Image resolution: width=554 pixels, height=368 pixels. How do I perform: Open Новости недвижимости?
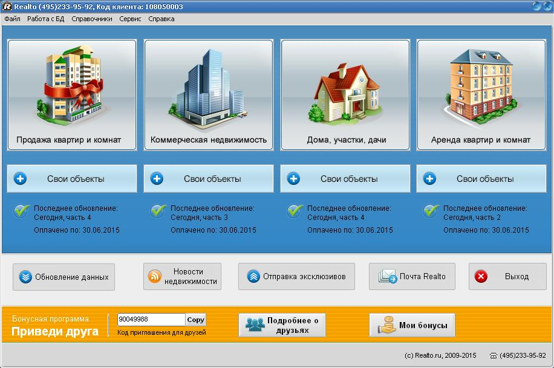182,277
